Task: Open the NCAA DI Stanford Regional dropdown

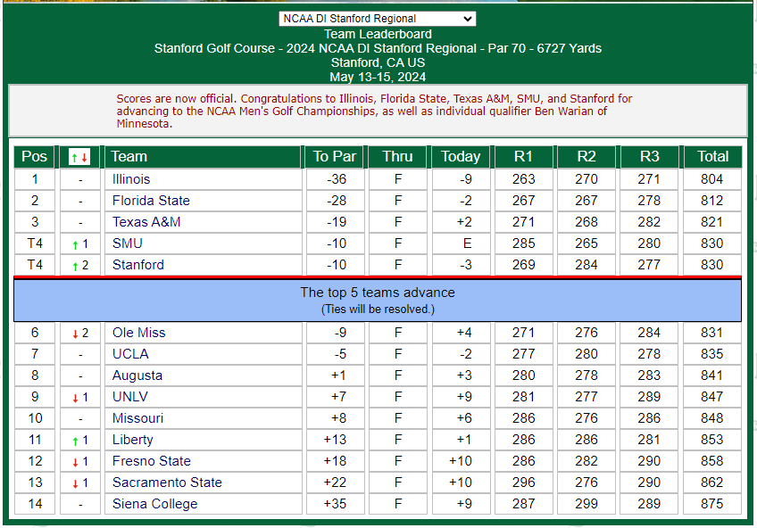Action: pos(377,19)
